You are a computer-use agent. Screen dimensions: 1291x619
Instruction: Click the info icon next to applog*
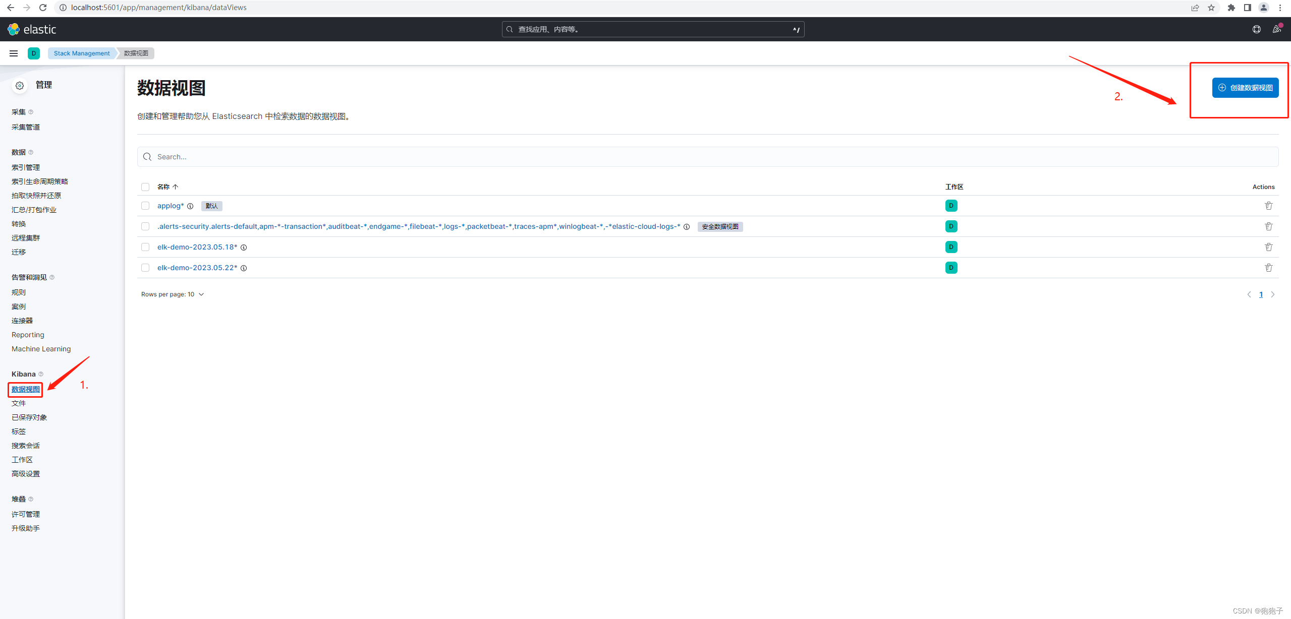(190, 206)
